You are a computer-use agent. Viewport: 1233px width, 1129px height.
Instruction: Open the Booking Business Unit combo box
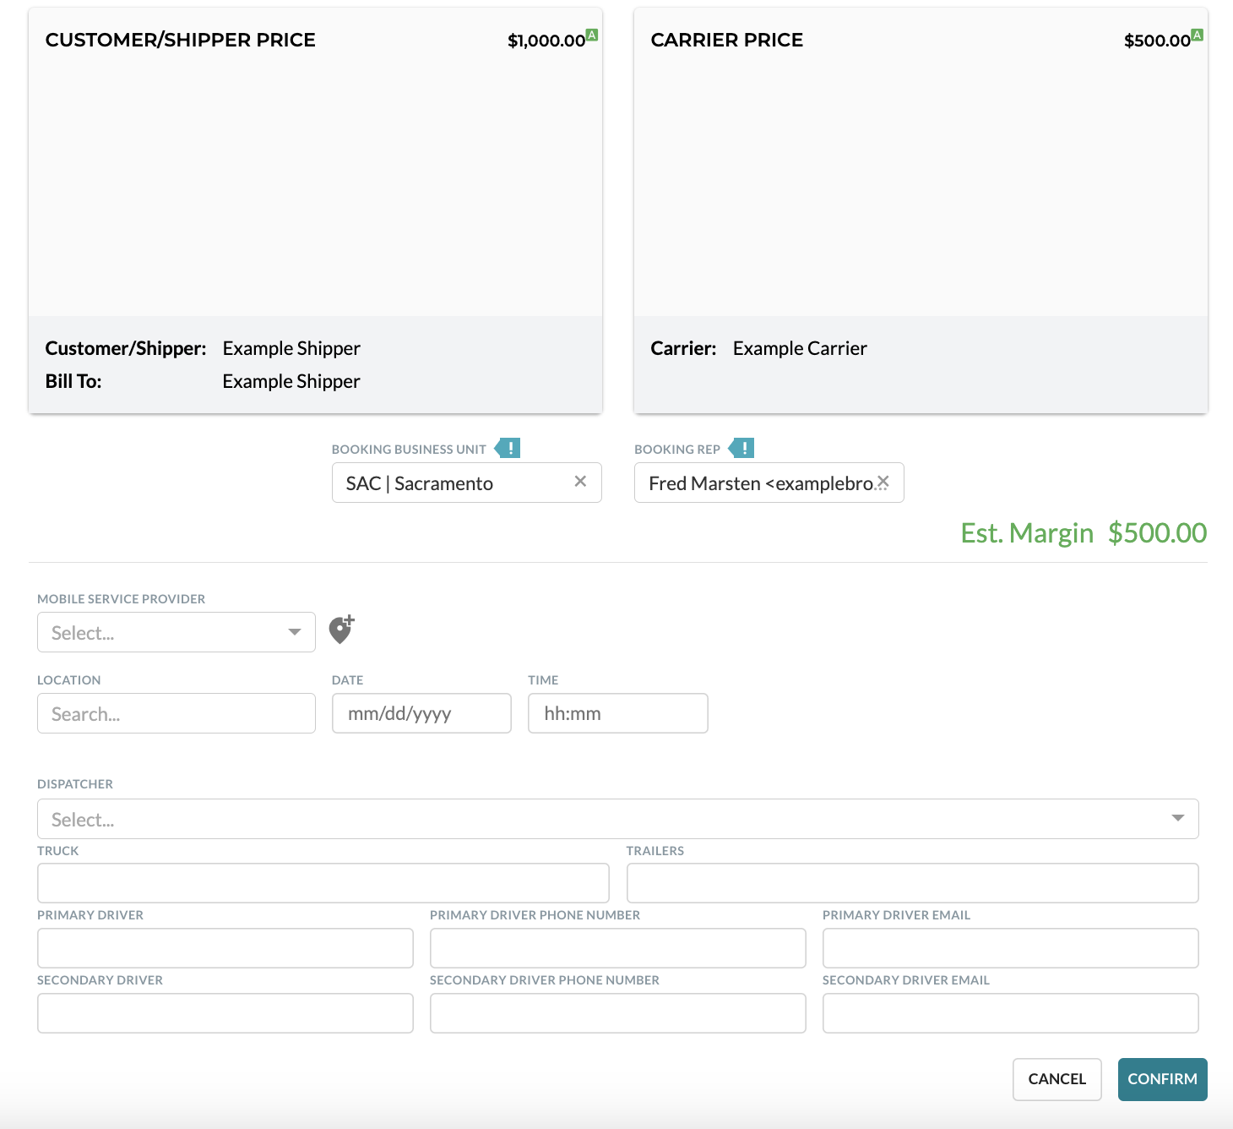click(x=467, y=483)
